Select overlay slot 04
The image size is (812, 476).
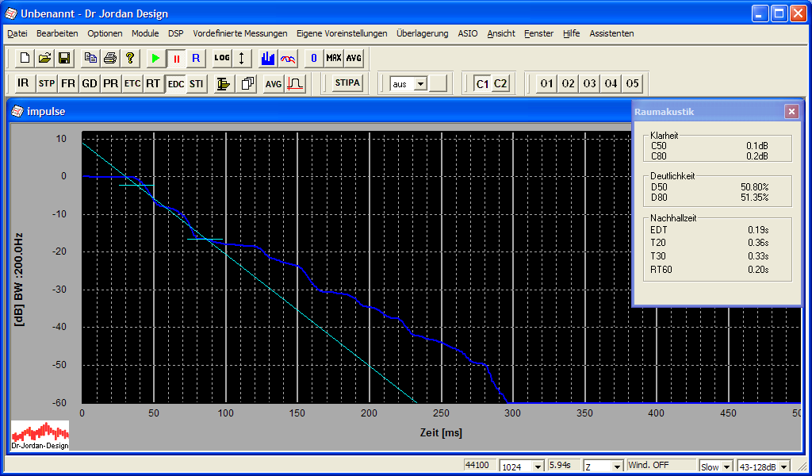611,83
